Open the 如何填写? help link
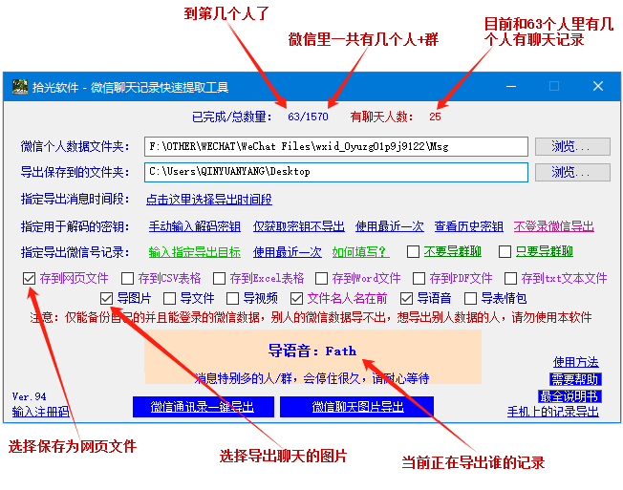The image size is (623, 490). [361, 252]
